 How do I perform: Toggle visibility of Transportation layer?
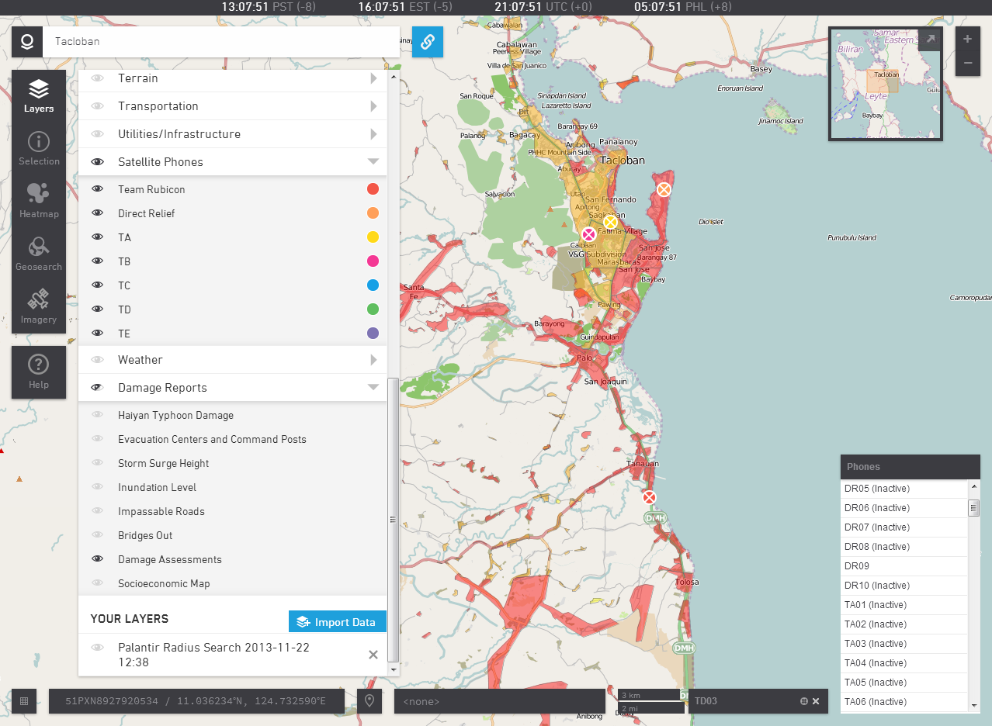[x=98, y=106]
